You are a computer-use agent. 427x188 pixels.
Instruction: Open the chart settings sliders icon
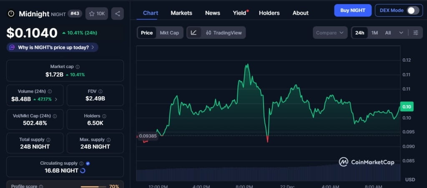pyautogui.click(x=416, y=33)
